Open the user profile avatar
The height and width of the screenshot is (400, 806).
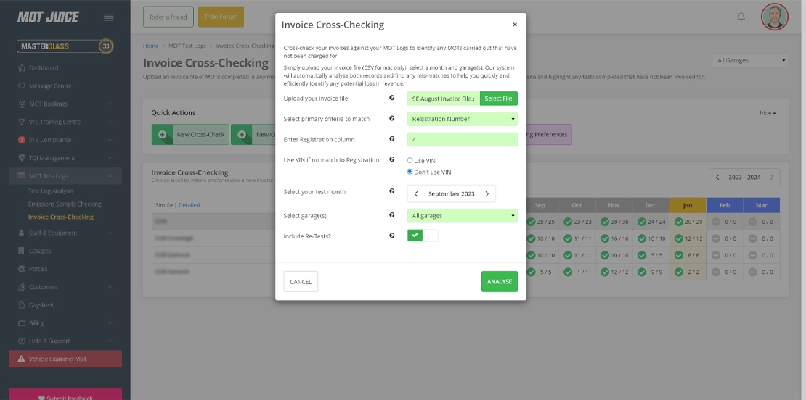[x=774, y=17]
